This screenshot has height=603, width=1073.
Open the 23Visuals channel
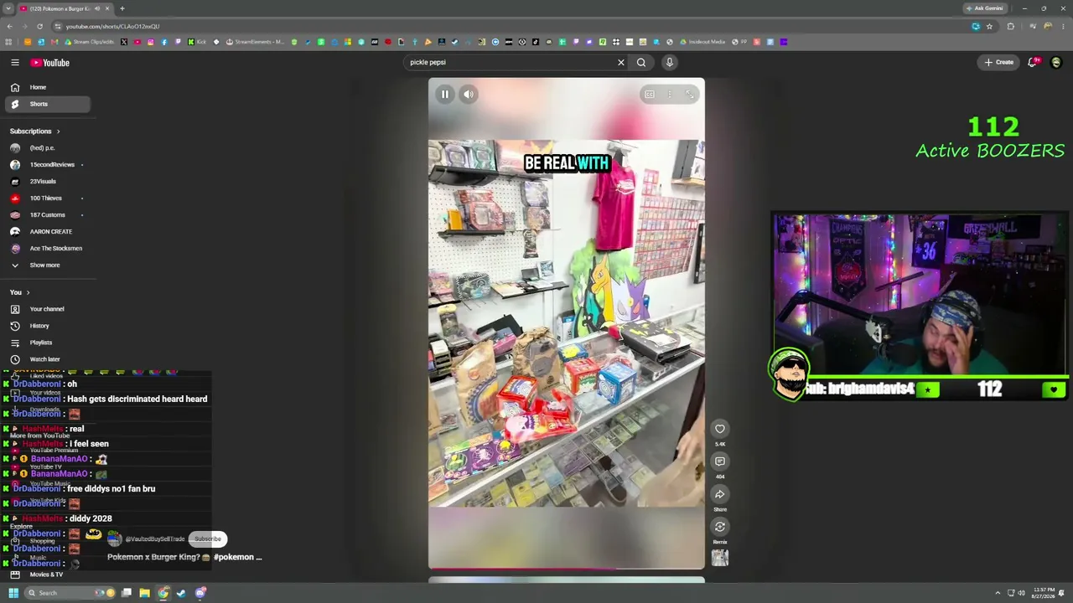(46, 182)
